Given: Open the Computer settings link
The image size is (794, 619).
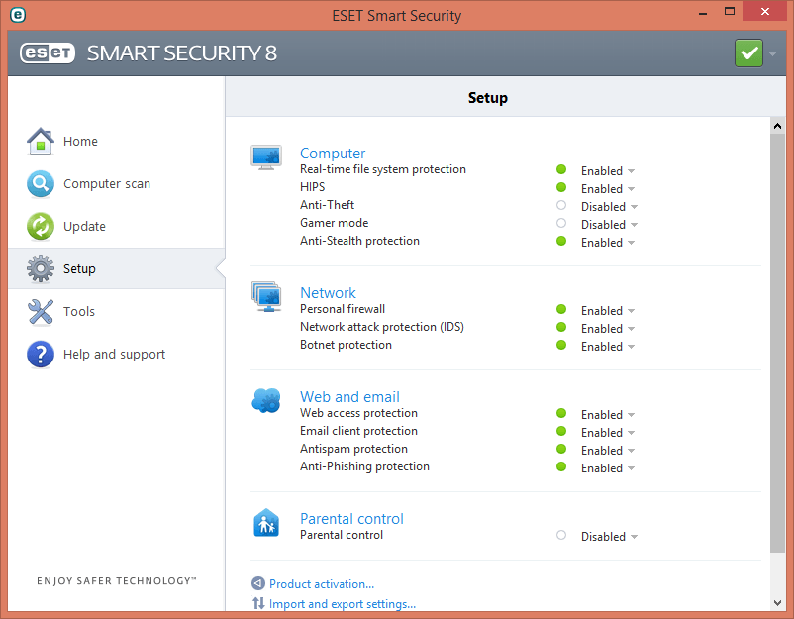Looking at the screenshot, I should (x=333, y=153).
